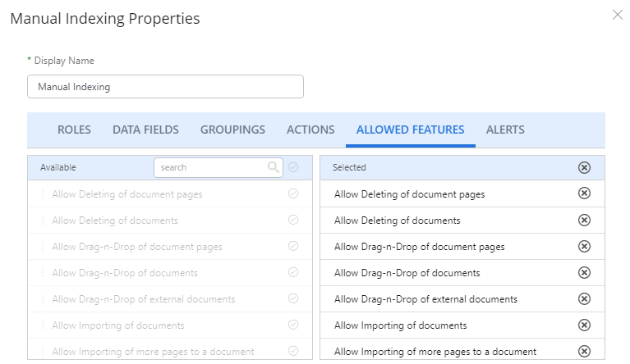
Task: Go to the GROUPINGS tab
Action: [232, 130]
